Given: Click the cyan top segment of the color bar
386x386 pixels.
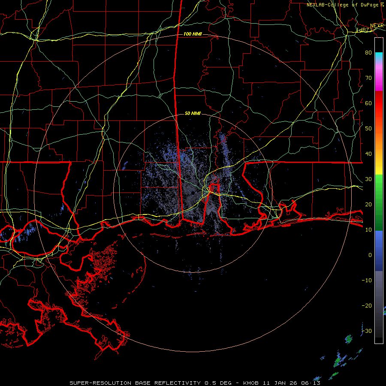Looking at the screenshot, I should click(x=379, y=56).
